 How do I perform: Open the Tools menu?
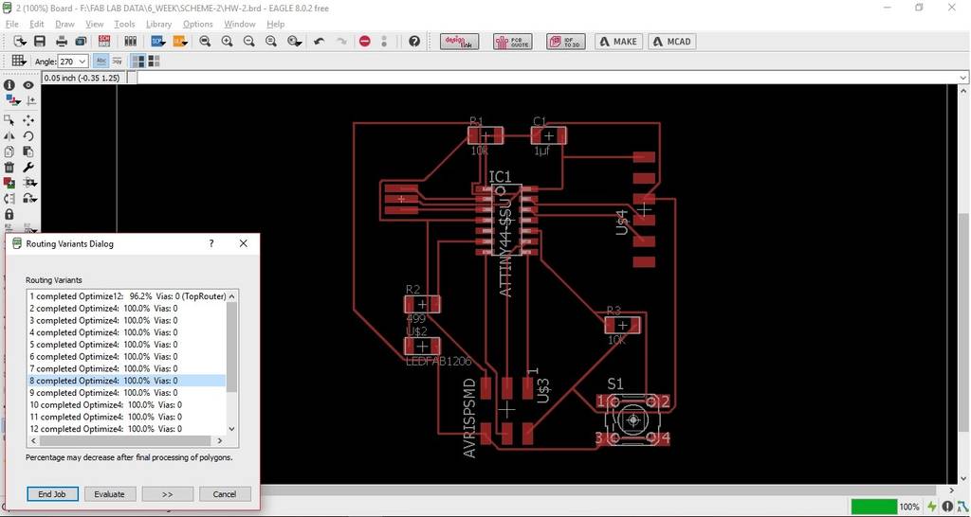124,24
